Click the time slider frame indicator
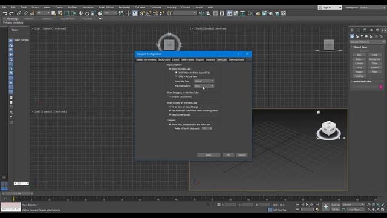 tap(18, 194)
